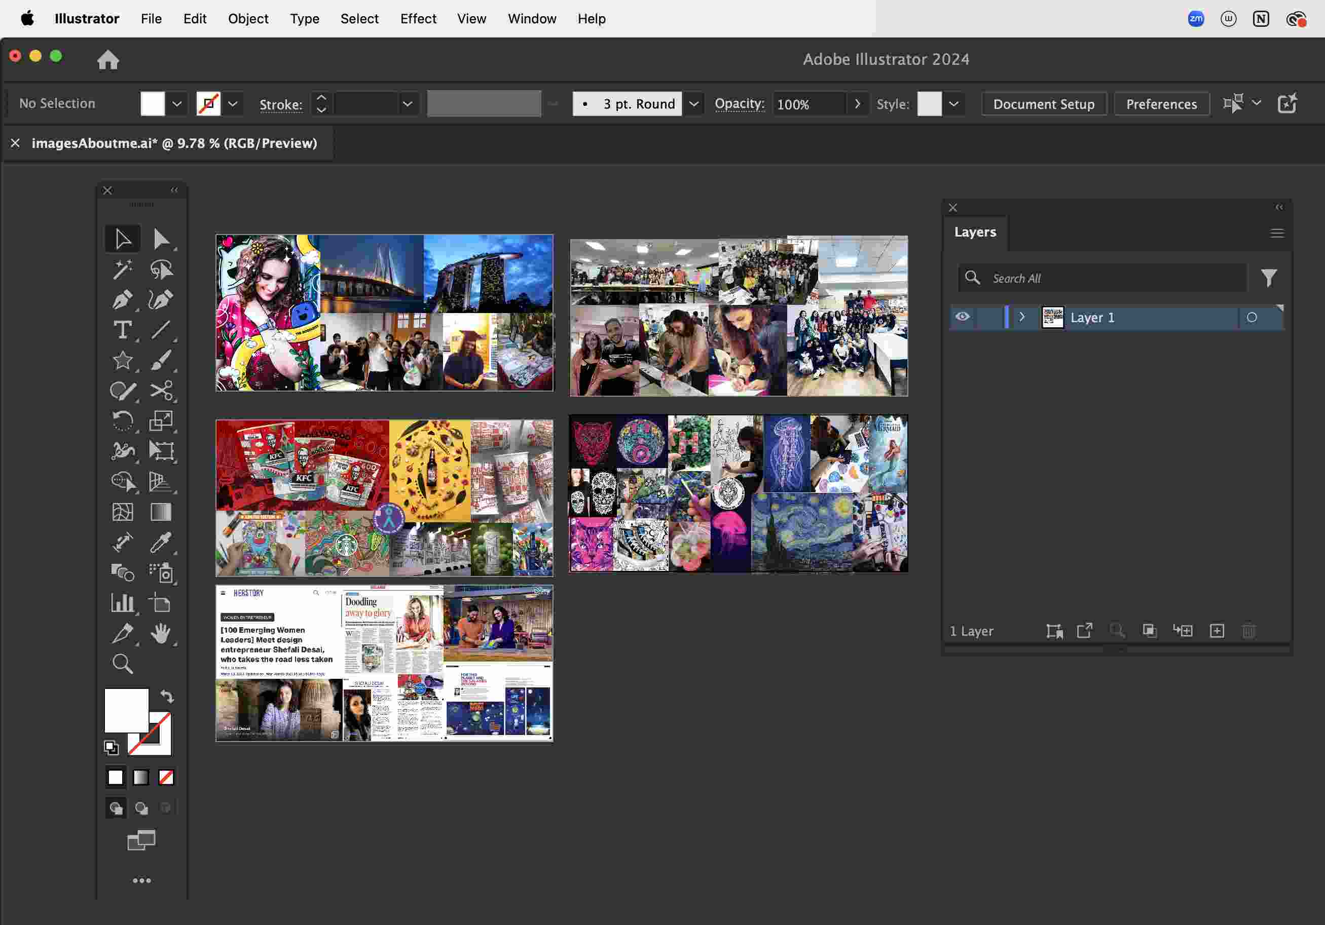The height and width of the screenshot is (925, 1325).
Task: Open stroke weight dropdown
Action: click(408, 104)
